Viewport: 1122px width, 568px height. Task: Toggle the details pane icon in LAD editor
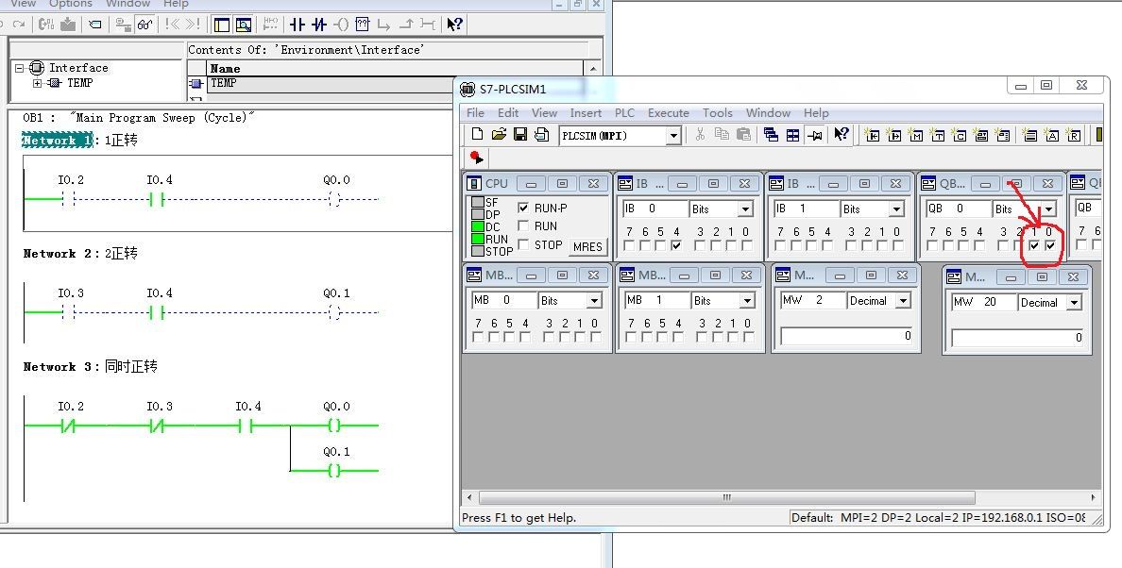(x=244, y=25)
